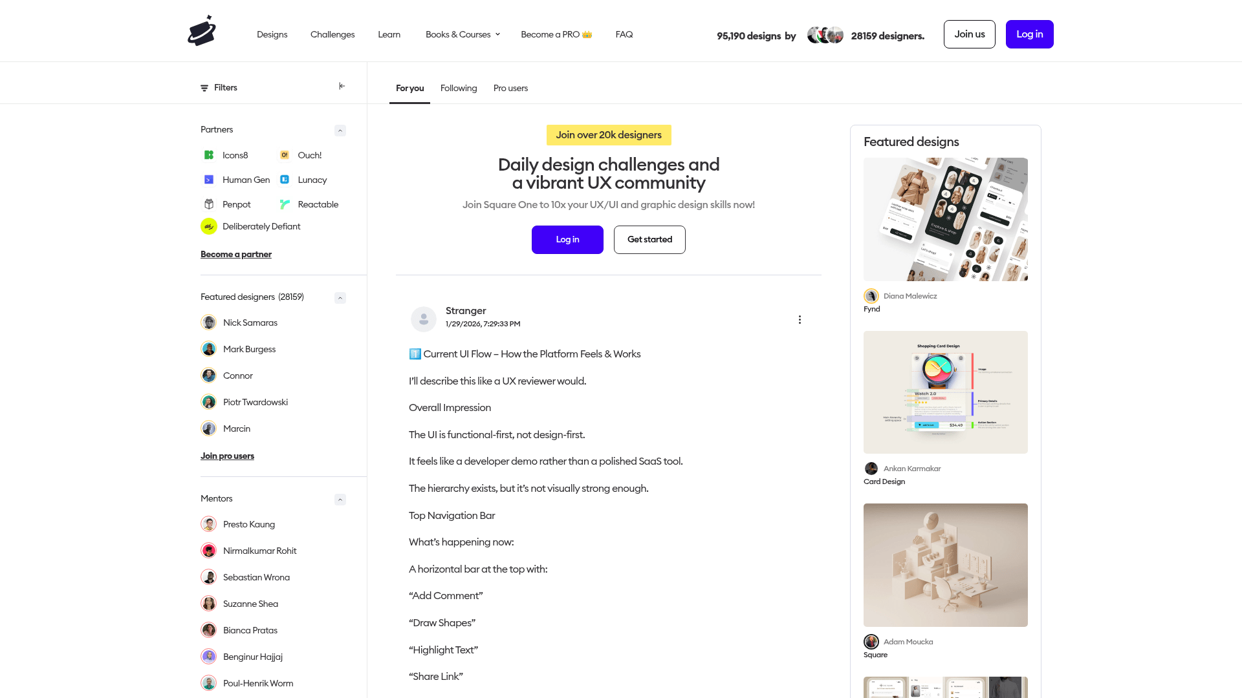Screen dimensions: 1242x698
Task: Expand the Books & Courses dropdown
Action: tap(463, 34)
